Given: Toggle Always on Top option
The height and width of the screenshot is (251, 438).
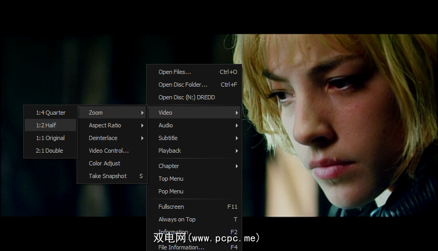Looking at the screenshot, I should (x=194, y=219).
